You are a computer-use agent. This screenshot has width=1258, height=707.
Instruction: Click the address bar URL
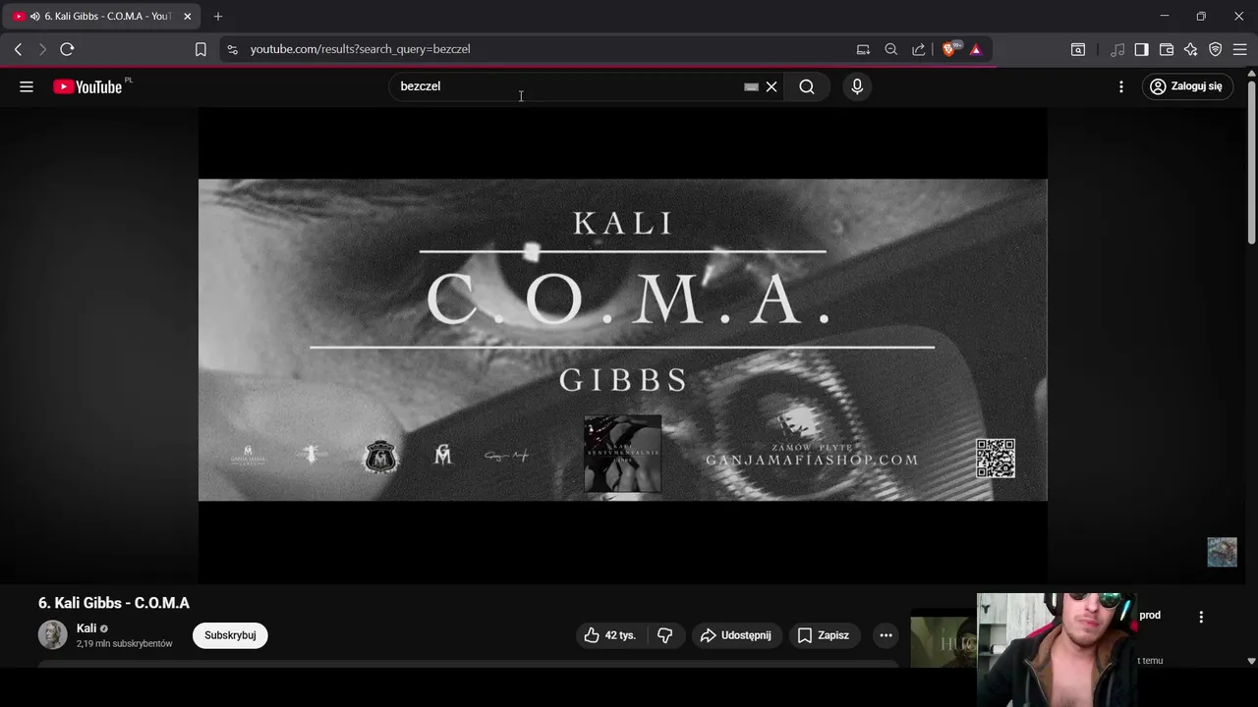[x=360, y=49]
